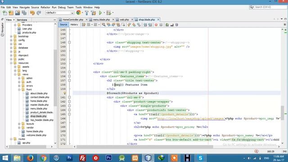Image resolution: width=288 pixels, height=162 pixels.
Task: Open the Run Project dropdown arrow
Action: (104, 13)
